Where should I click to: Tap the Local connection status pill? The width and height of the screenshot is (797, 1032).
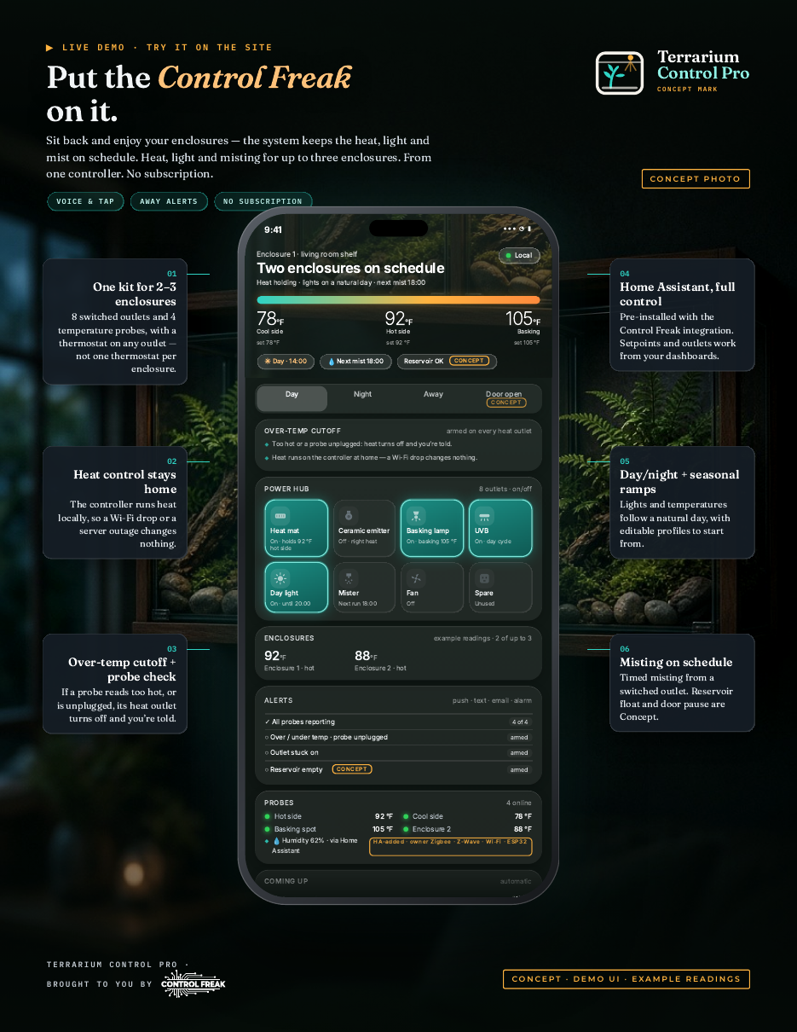tap(519, 255)
